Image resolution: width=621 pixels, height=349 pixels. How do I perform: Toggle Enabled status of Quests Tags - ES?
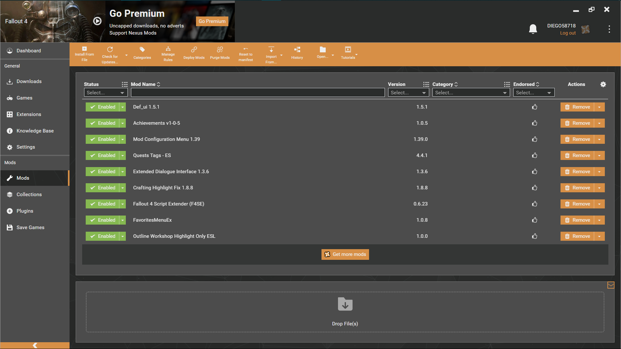(x=102, y=155)
